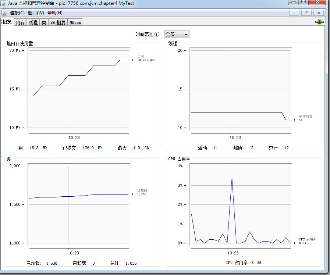330x275 pixels.
Task: Click the 堆内存使用量 chart area
Action: 79,89
